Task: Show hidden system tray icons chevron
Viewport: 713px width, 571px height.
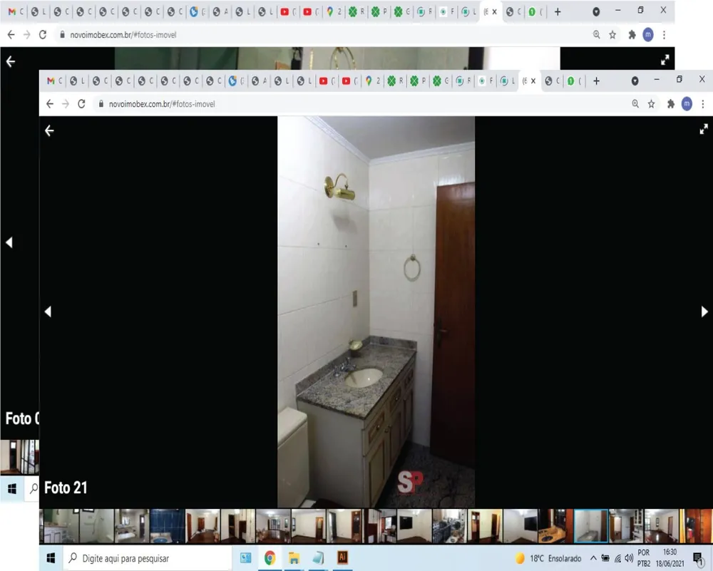Action: click(x=593, y=558)
